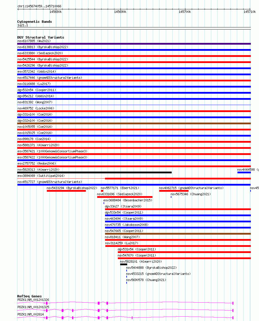
Task: Select nsv5433294 (ByrskaBishop2022) label
Action: 72,188
